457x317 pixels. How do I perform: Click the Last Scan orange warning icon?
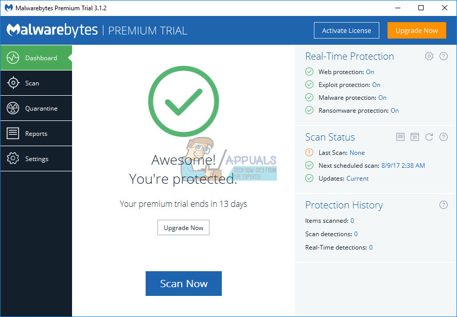pyautogui.click(x=309, y=152)
